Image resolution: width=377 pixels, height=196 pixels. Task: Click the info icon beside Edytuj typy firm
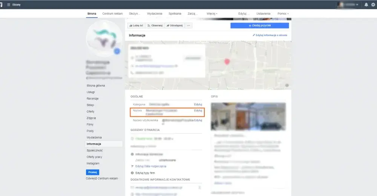pyautogui.click(x=132, y=173)
